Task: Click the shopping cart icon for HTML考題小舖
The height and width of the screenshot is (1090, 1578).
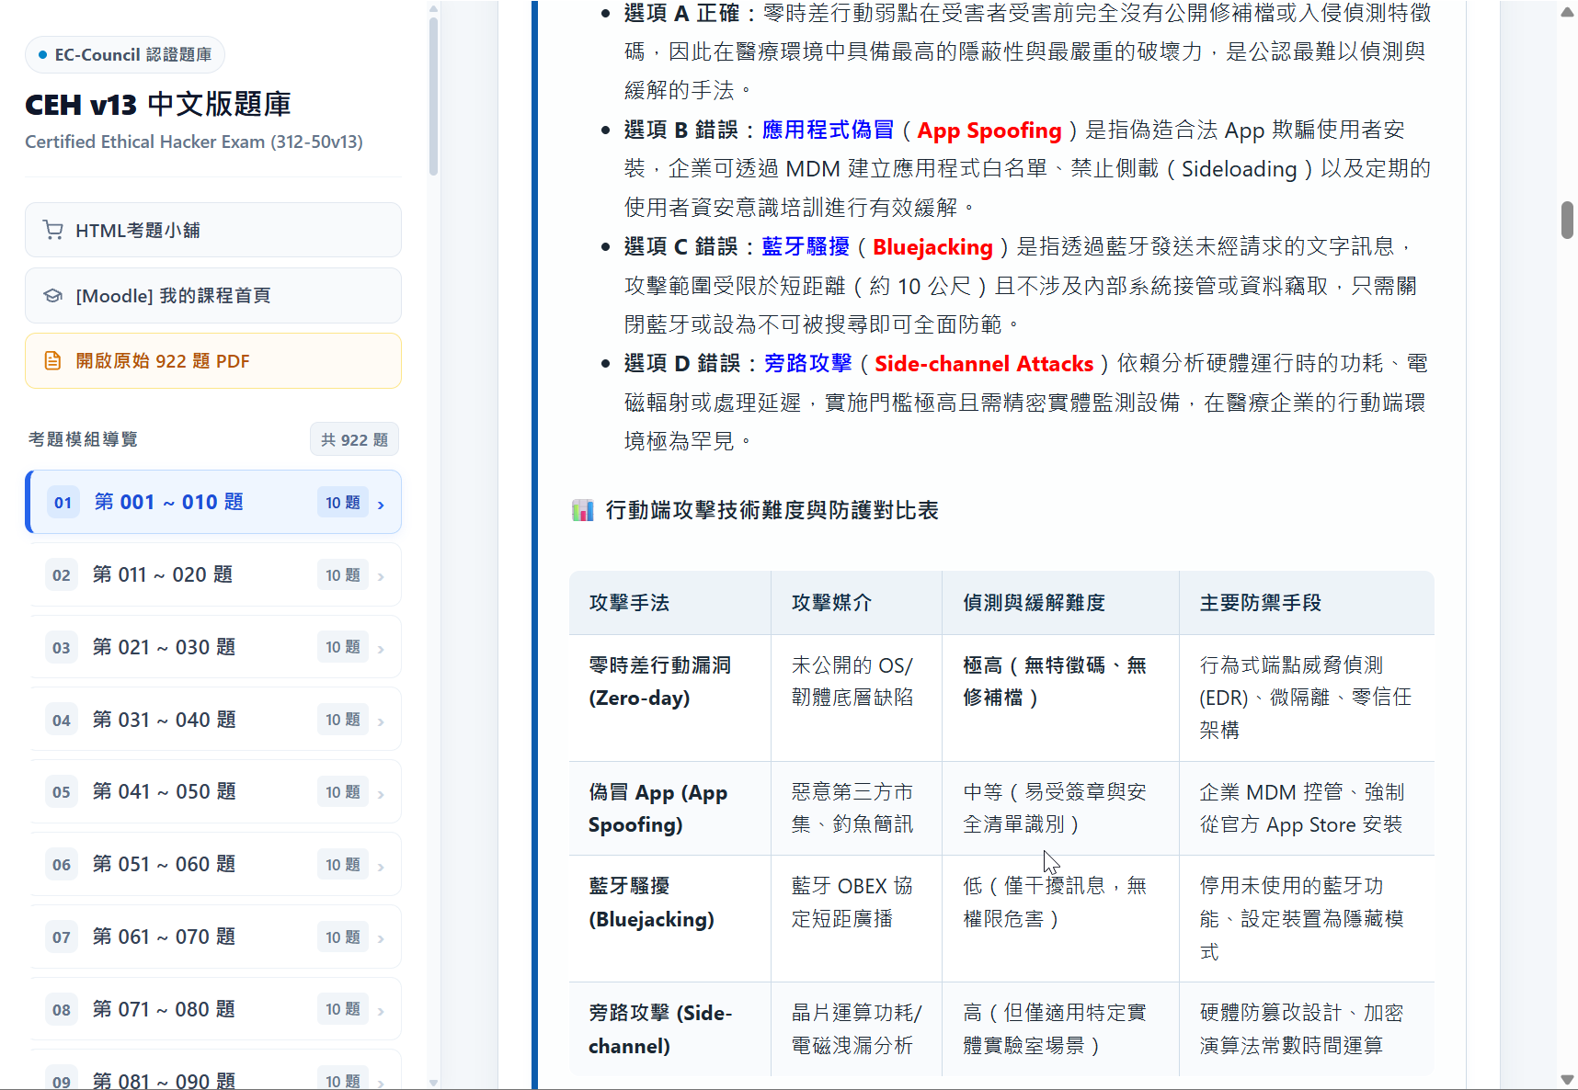Action: pyautogui.click(x=53, y=230)
